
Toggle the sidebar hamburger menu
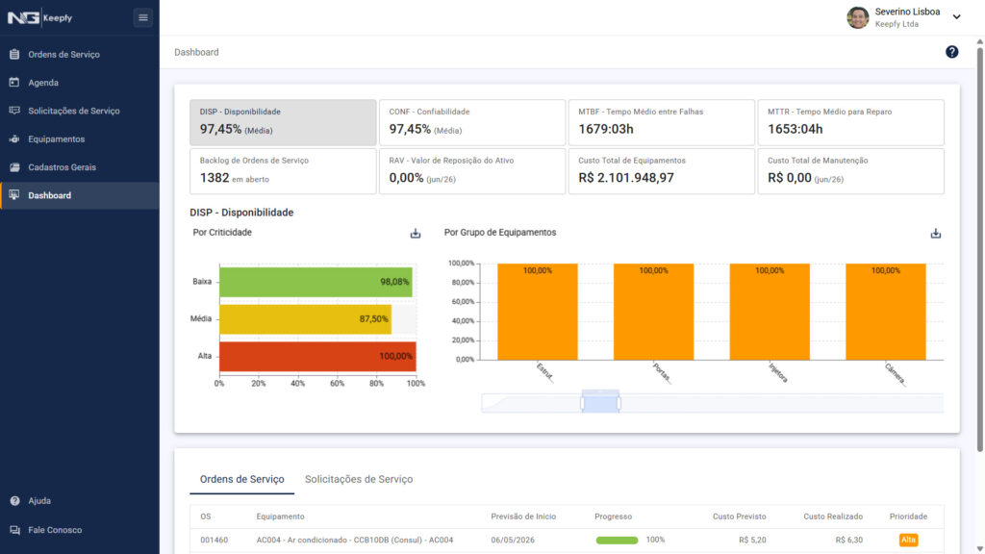[142, 17]
